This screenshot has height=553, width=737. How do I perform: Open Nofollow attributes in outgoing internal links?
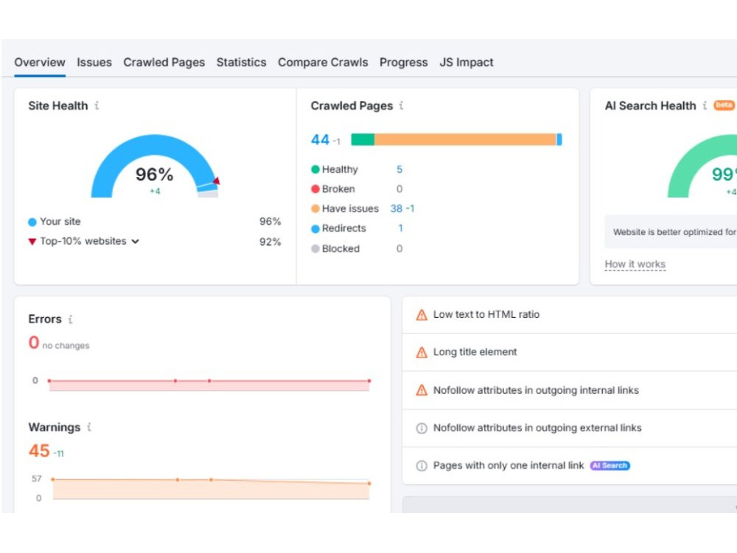(x=536, y=390)
